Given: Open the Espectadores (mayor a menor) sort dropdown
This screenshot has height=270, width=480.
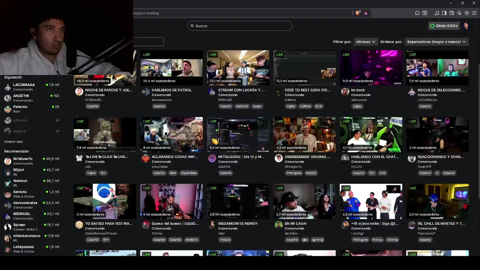Looking at the screenshot, I should [x=436, y=42].
